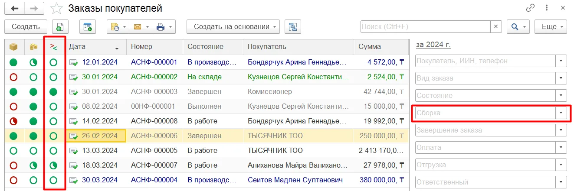Viewport: 574px width, 191px height.
Task: Click shipment status circle for АСНФ-000008
Action: (x=13, y=121)
